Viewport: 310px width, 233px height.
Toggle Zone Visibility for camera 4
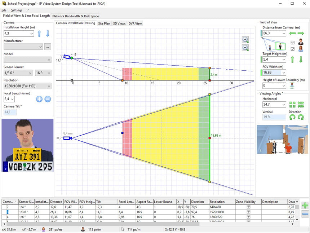point(248,217)
